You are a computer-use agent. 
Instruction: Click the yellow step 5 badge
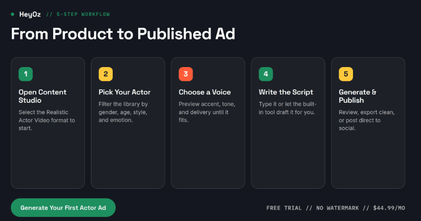pyautogui.click(x=346, y=74)
